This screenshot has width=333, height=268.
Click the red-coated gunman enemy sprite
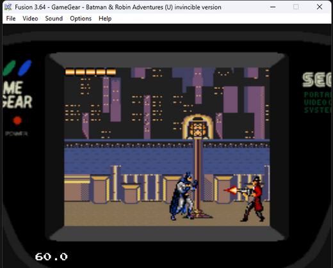(253, 199)
